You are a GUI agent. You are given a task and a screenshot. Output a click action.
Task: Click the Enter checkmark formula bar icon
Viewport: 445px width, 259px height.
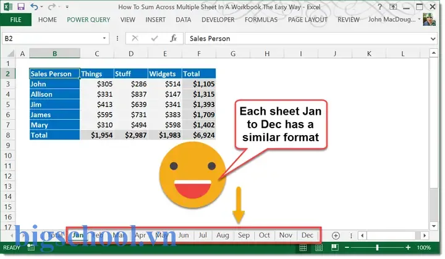tap(155, 38)
